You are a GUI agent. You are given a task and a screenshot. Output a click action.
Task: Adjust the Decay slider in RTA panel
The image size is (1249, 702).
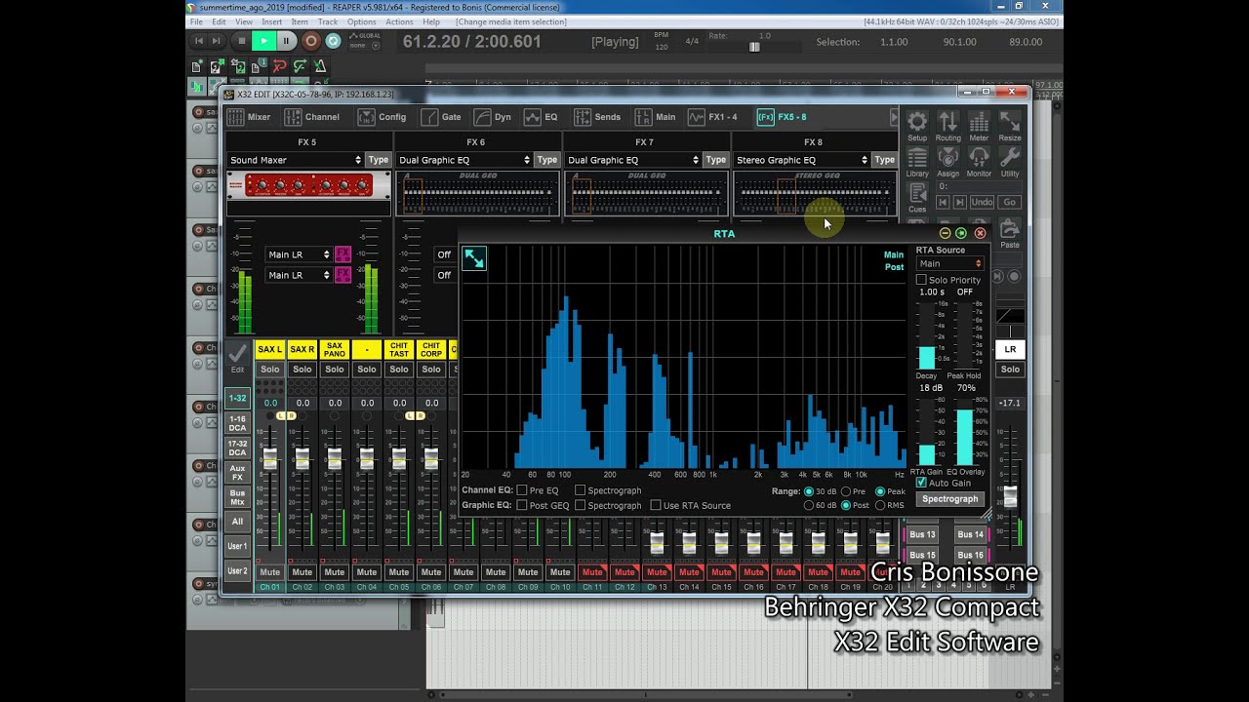[x=926, y=334]
